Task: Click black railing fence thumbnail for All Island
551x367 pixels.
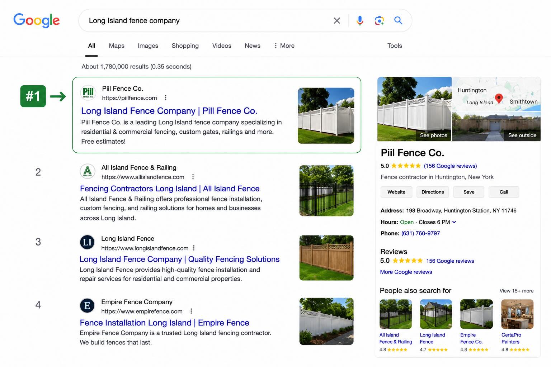Action: pyautogui.click(x=326, y=191)
